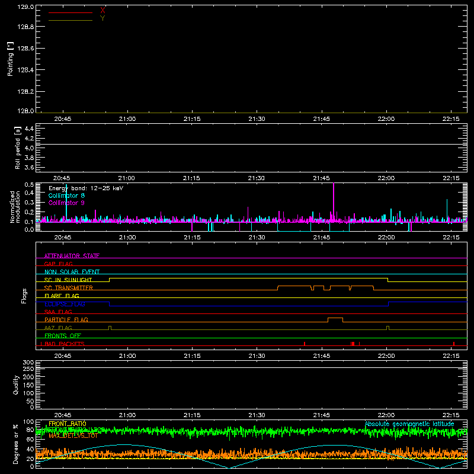474x474 pixels.
Task: Click the 0.5 modulation tick label
Action: (29, 185)
